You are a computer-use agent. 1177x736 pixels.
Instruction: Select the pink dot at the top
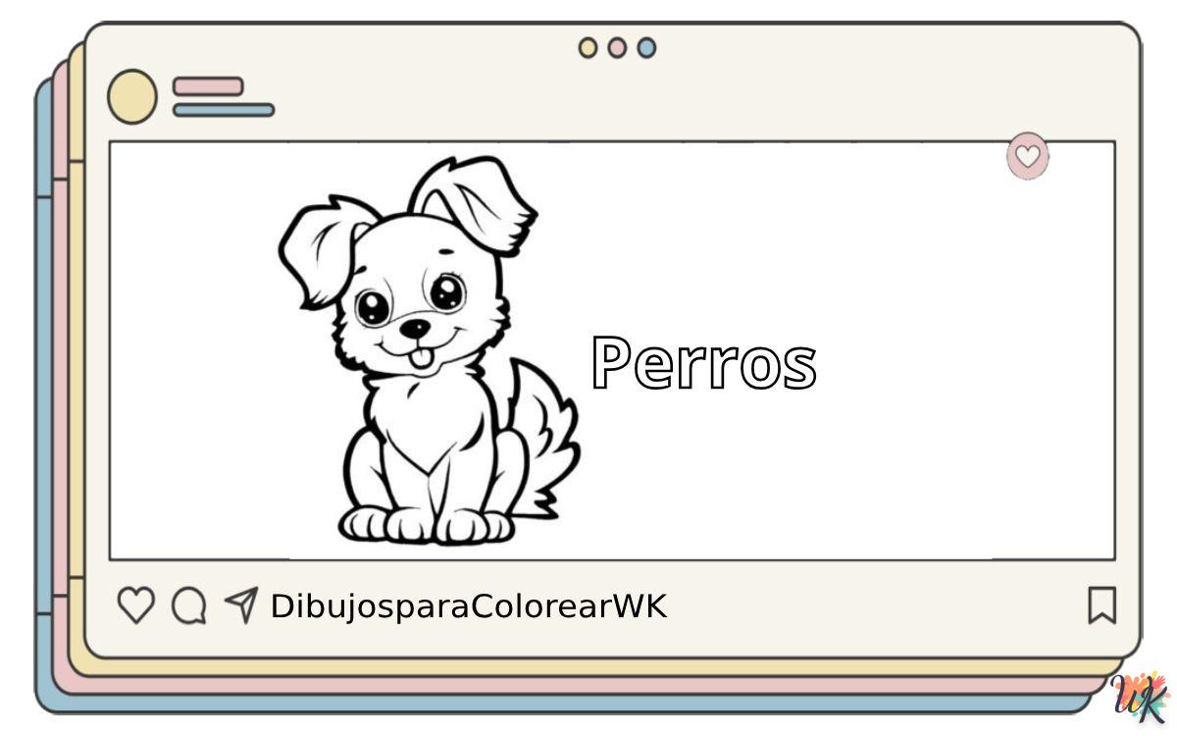click(617, 48)
